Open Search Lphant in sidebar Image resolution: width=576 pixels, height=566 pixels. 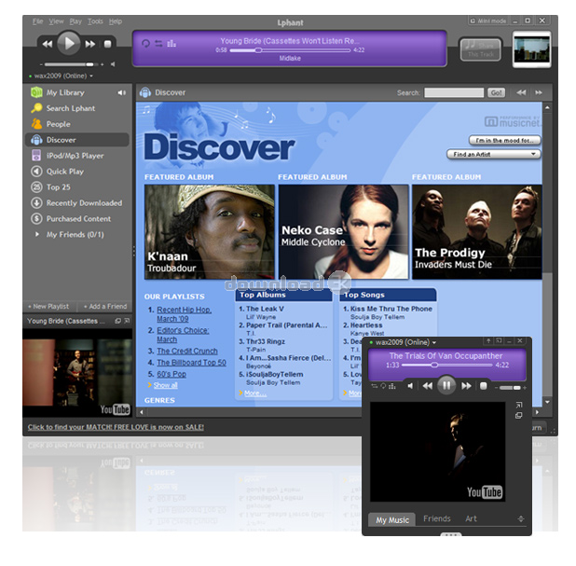click(x=71, y=108)
